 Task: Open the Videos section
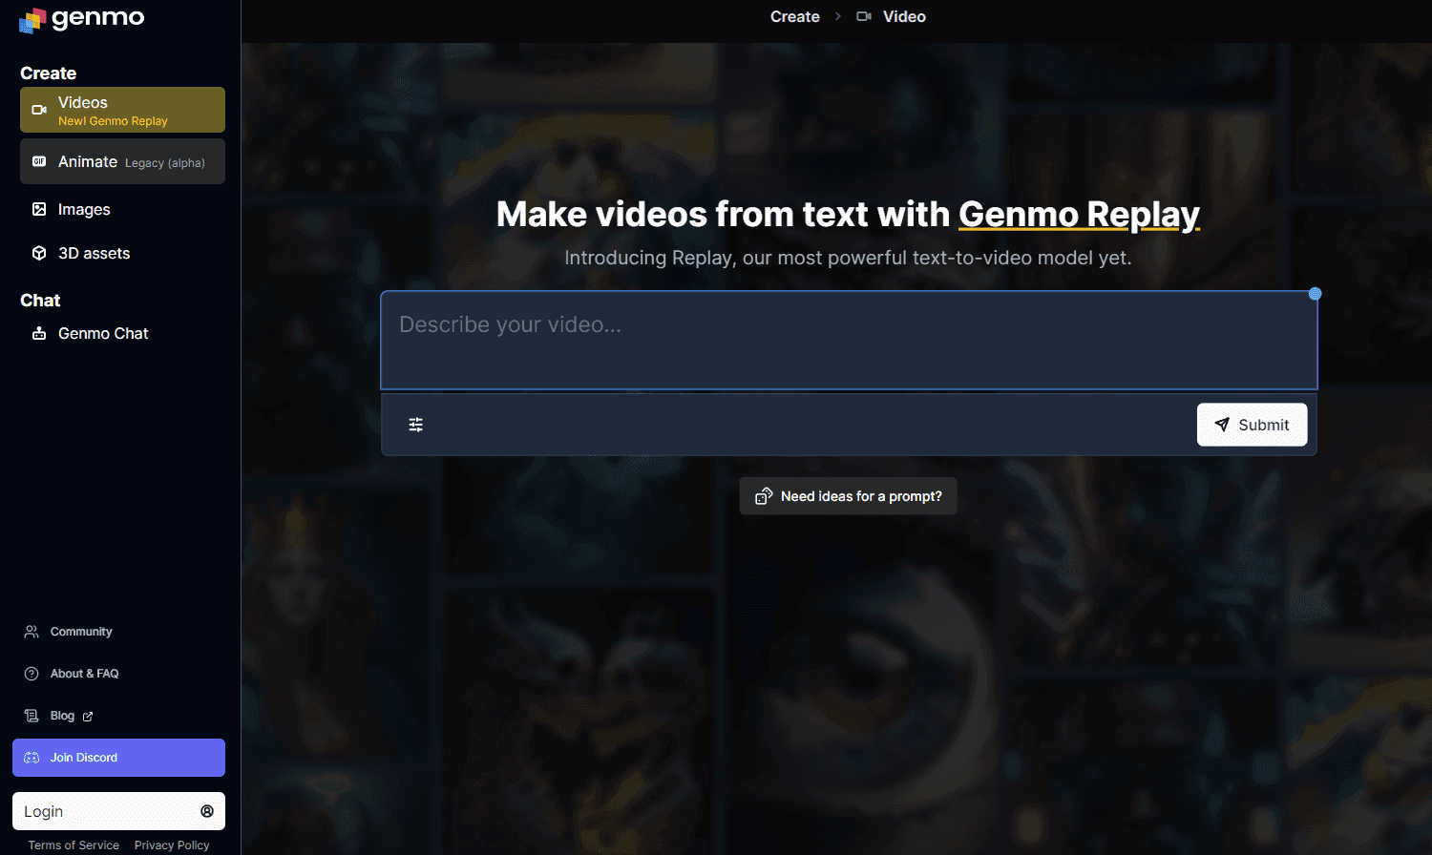[x=122, y=110]
